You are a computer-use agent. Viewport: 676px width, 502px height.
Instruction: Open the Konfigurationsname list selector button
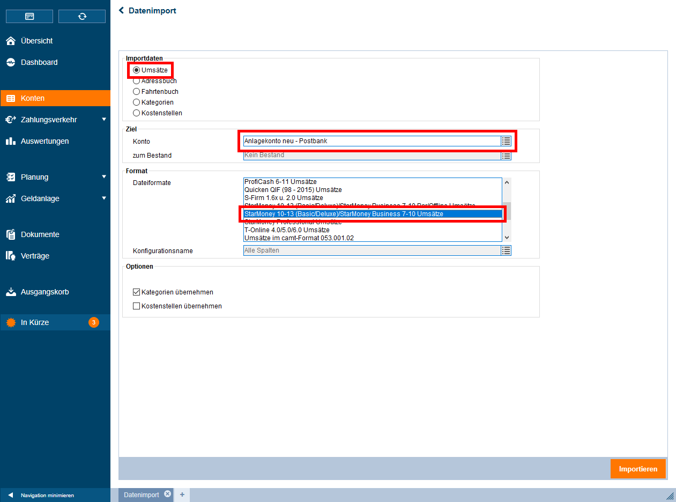[506, 250]
